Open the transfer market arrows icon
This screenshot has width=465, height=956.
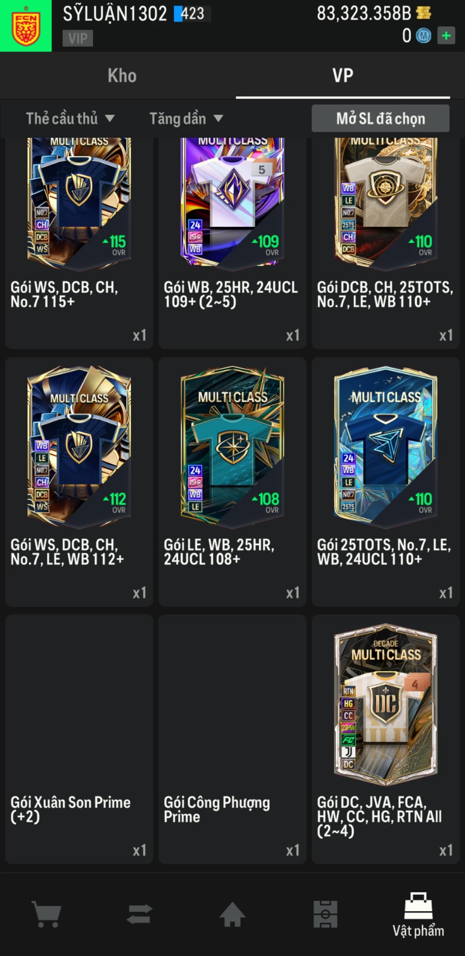coord(139,914)
